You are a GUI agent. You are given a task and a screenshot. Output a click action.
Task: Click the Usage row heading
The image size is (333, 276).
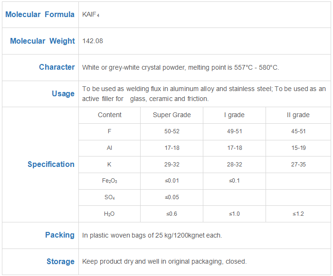coord(63,93)
